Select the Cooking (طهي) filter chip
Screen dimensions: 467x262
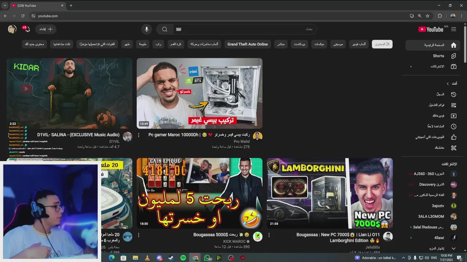coord(127,44)
